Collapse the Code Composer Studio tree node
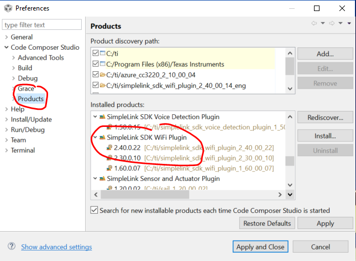 tap(6, 47)
